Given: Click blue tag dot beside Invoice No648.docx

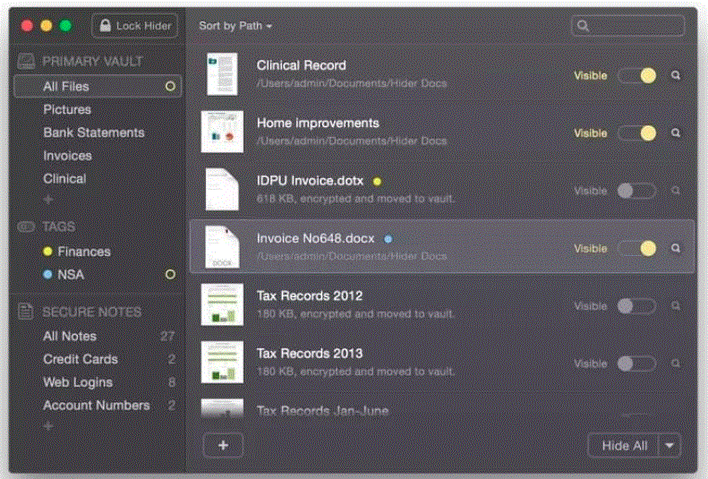Looking at the screenshot, I should coord(388,239).
